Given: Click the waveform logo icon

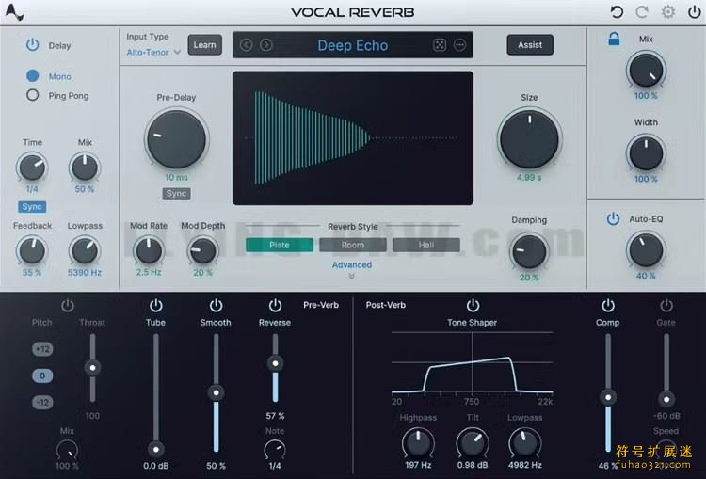Looking at the screenshot, I should [x=14, y=12].
